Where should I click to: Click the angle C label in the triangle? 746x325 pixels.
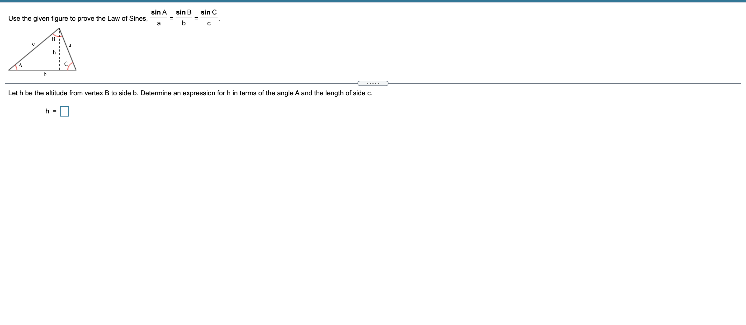click(66, 64)
